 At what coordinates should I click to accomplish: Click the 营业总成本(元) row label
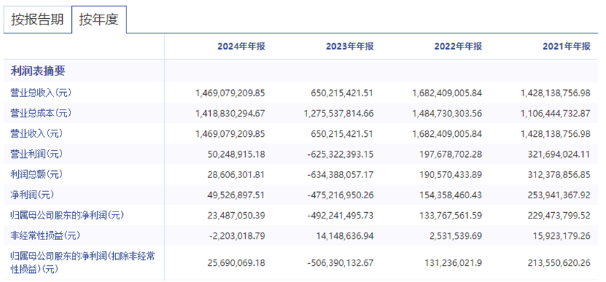pos(41,112)
